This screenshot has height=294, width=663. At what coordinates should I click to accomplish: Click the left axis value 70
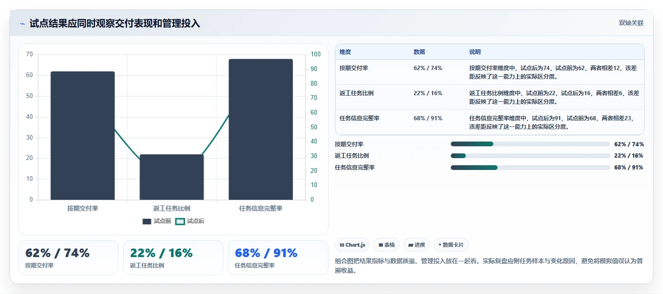[x=29, y=54]
